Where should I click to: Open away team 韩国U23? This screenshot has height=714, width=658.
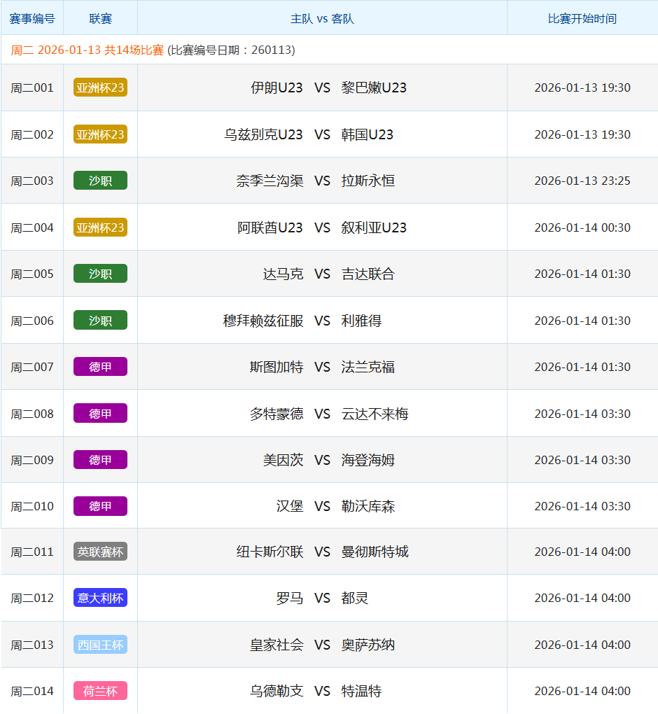pos(367,134)
